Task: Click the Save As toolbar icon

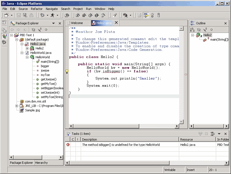Action: tap(25, 15)
